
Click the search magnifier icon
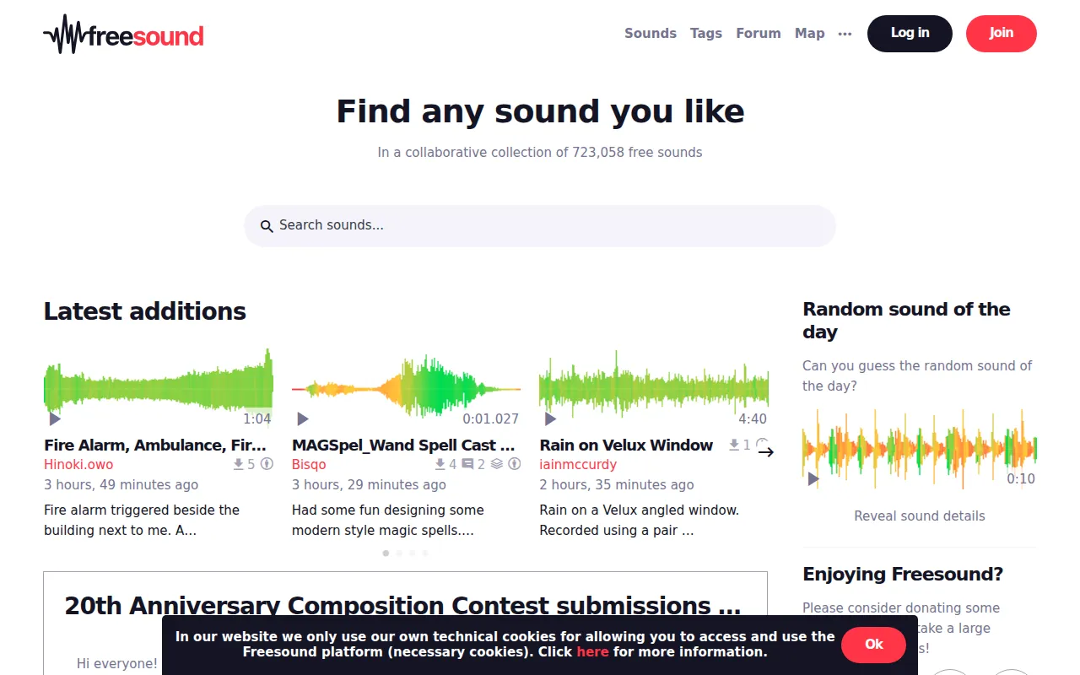point(267,226)
